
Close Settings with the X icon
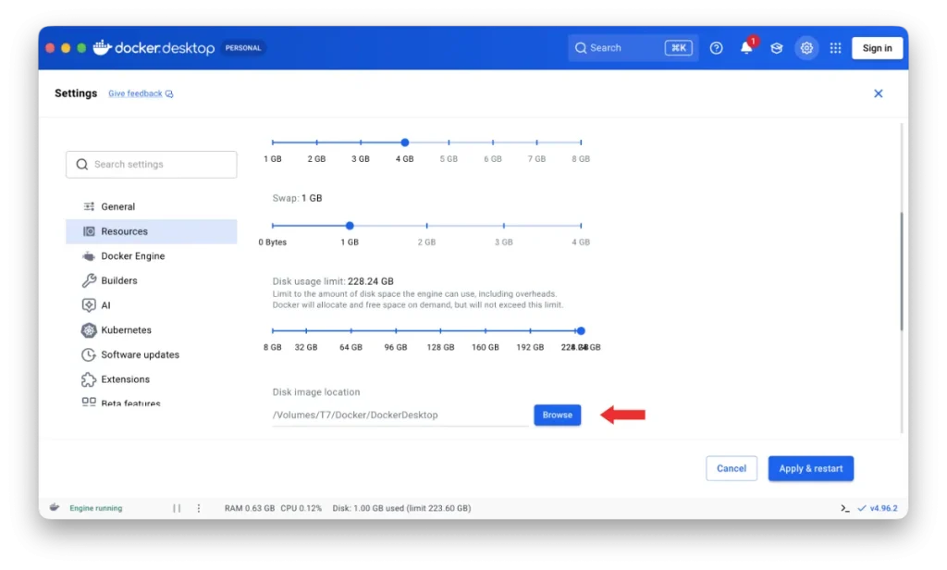(x=879, y=93)
